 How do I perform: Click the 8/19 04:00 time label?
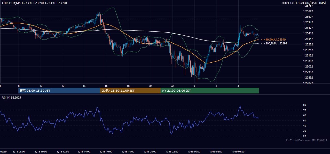pos(238,152)
